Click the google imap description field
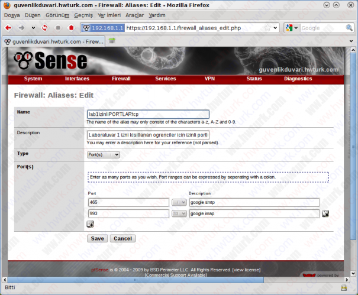The image size is (358, 295). (254, 213)
